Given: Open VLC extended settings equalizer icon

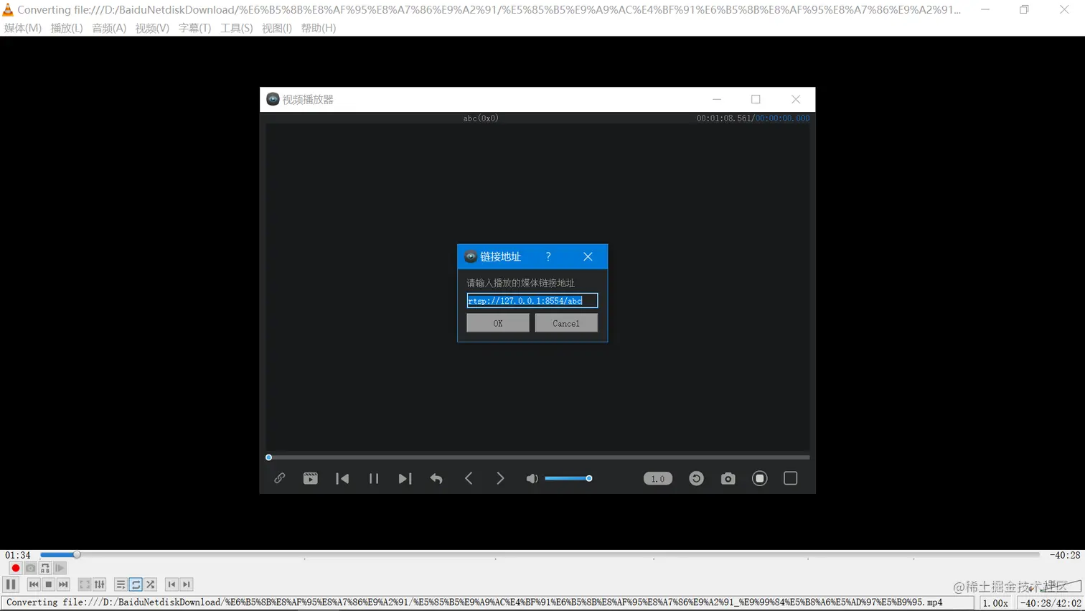Looking at the screenshot, I should click(x=100, y=584).
